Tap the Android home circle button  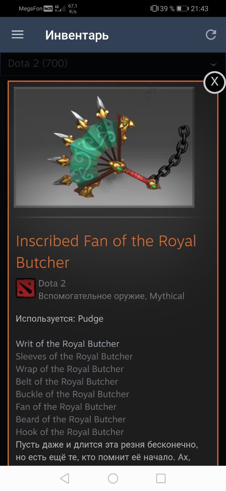[x=113, y=478]
